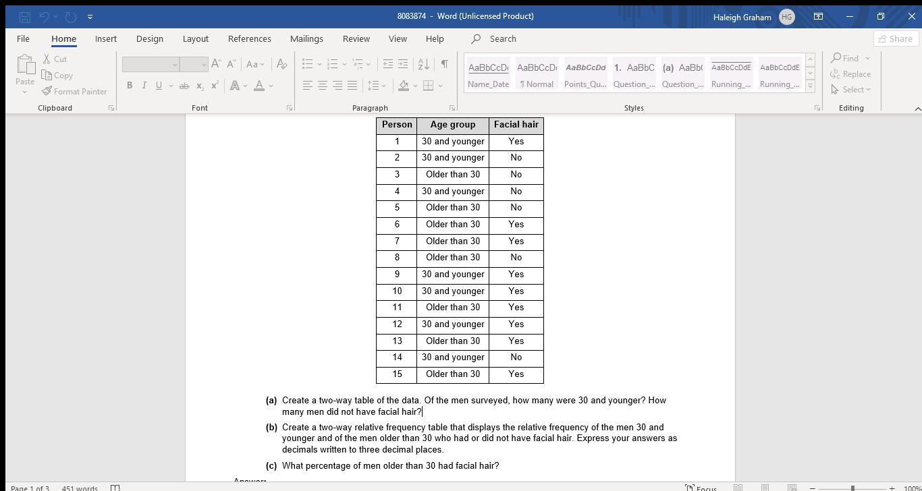
Task: Apply center text alignment
Action: (x=323, y=86)
